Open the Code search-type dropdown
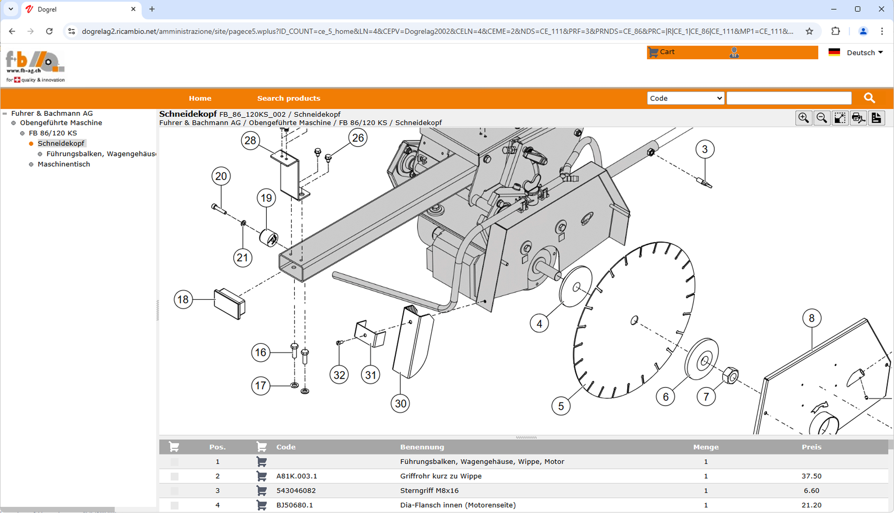894x514 pixels. point(685,98)
